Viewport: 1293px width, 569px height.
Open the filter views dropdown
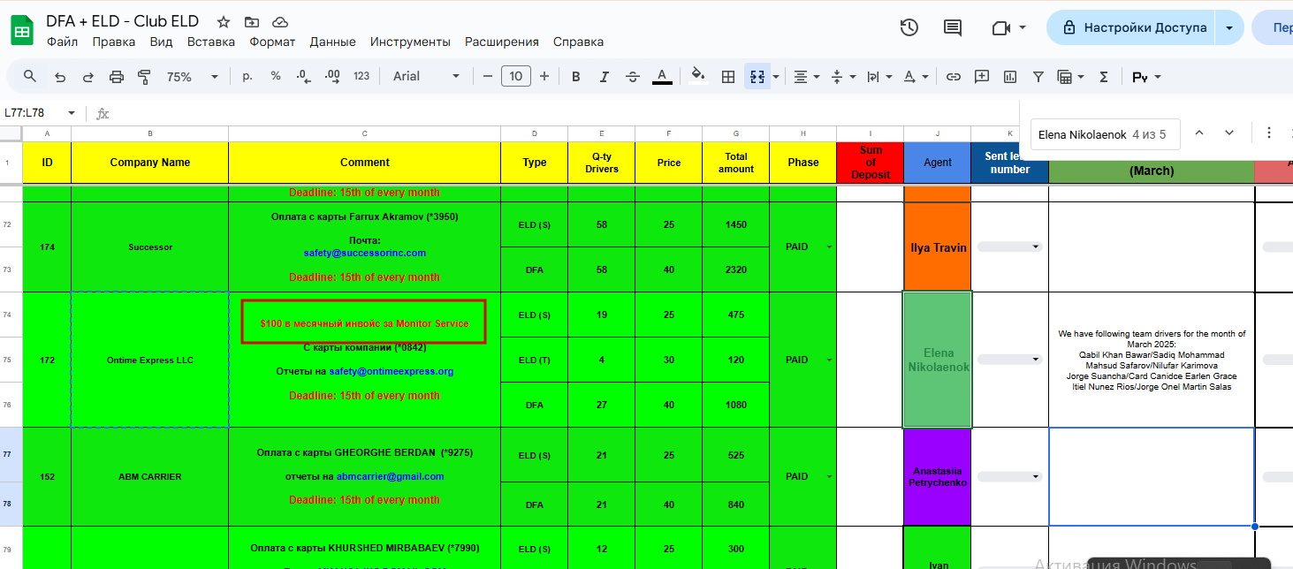1071,77
